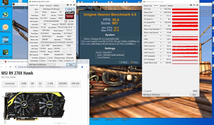Click the browser address bar URL
This screenshot has height=125, width=214.
pyautogui.click(x=39, y=67)
